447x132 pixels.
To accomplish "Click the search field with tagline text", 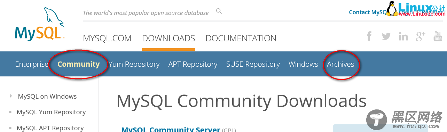I will [146, 13].
